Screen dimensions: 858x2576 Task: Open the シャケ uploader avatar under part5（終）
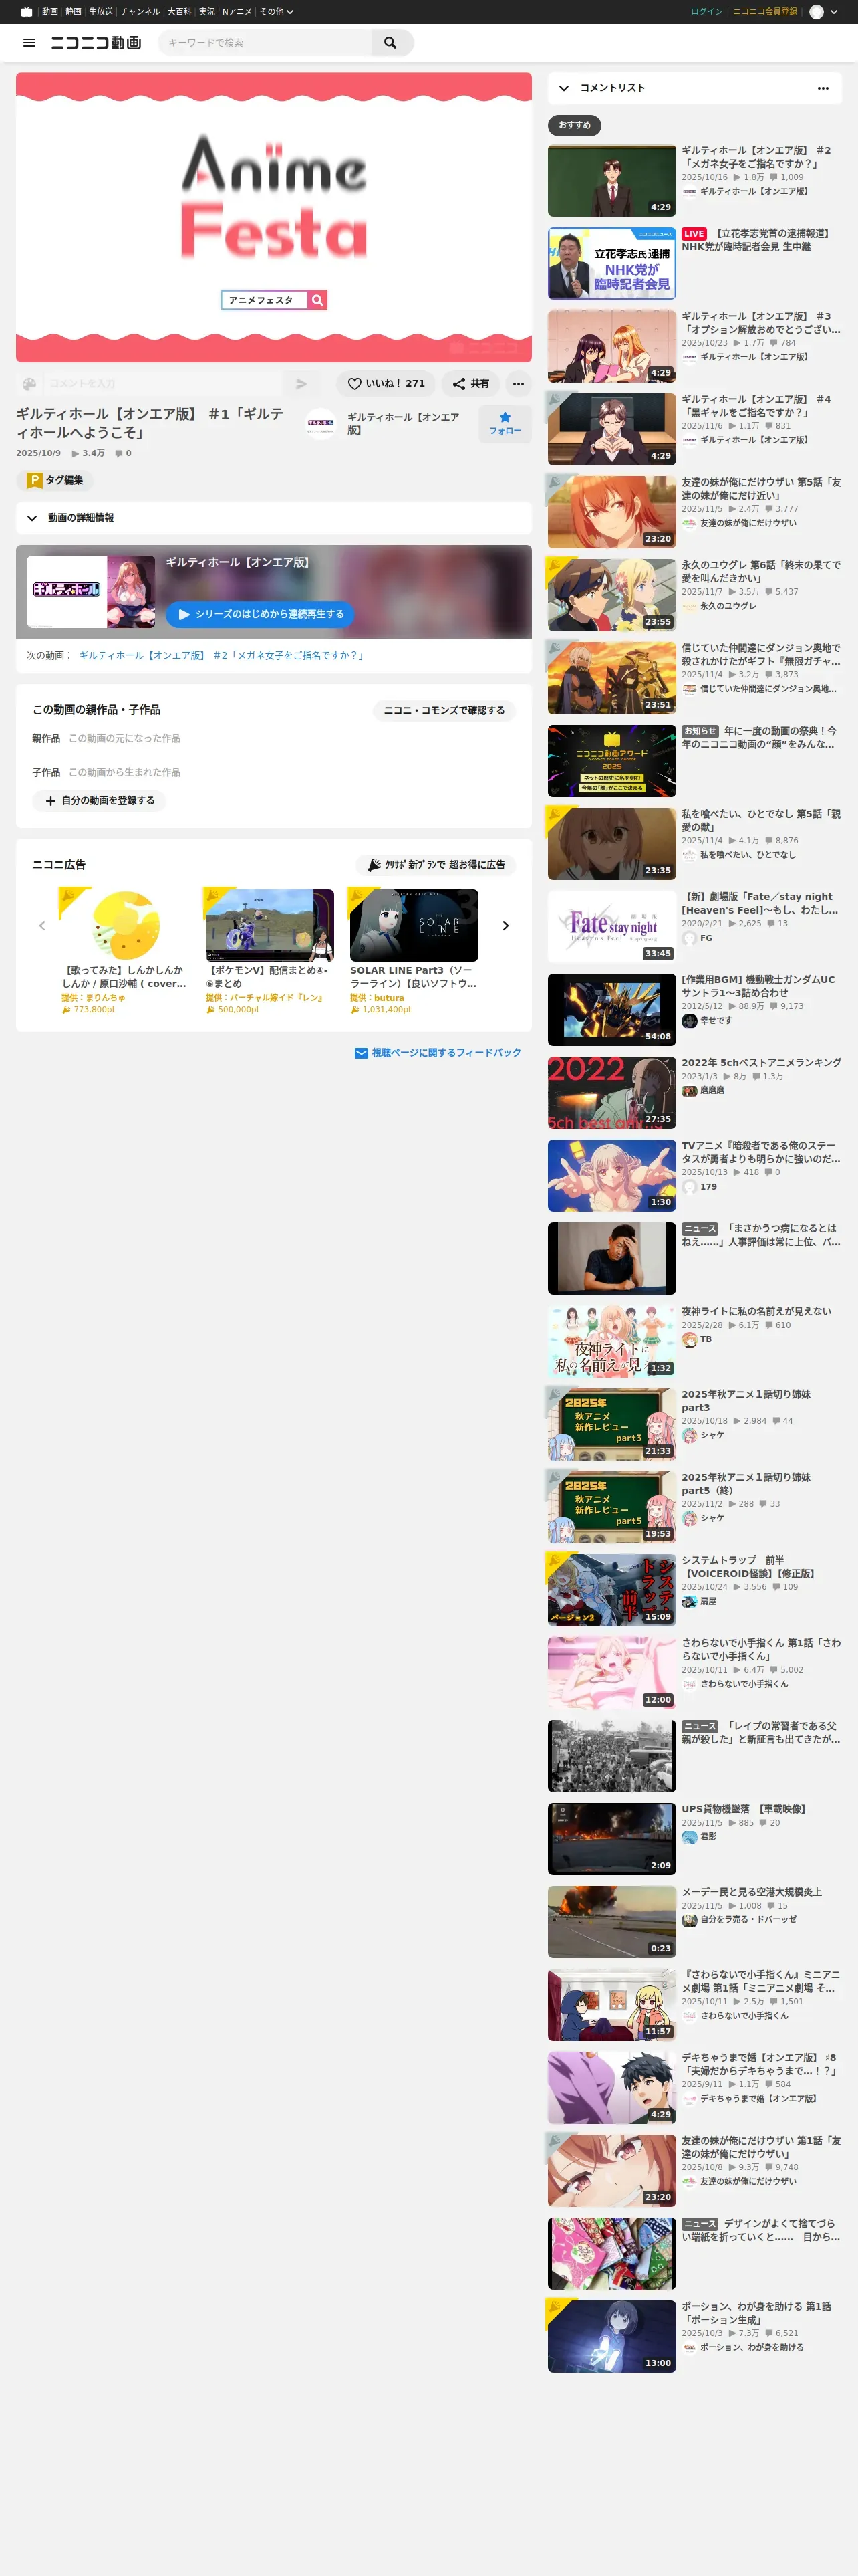(x=689, y=1519)
